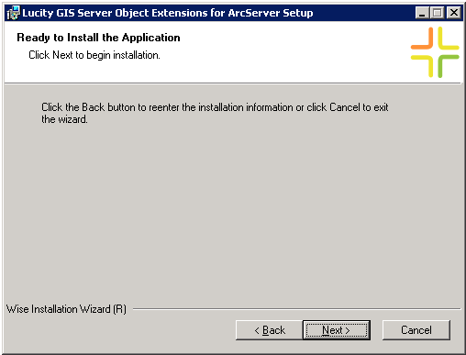Screen dimensions: 466x355
Task: Click the green segment of Lucity logo
Action: pos(448,65)
